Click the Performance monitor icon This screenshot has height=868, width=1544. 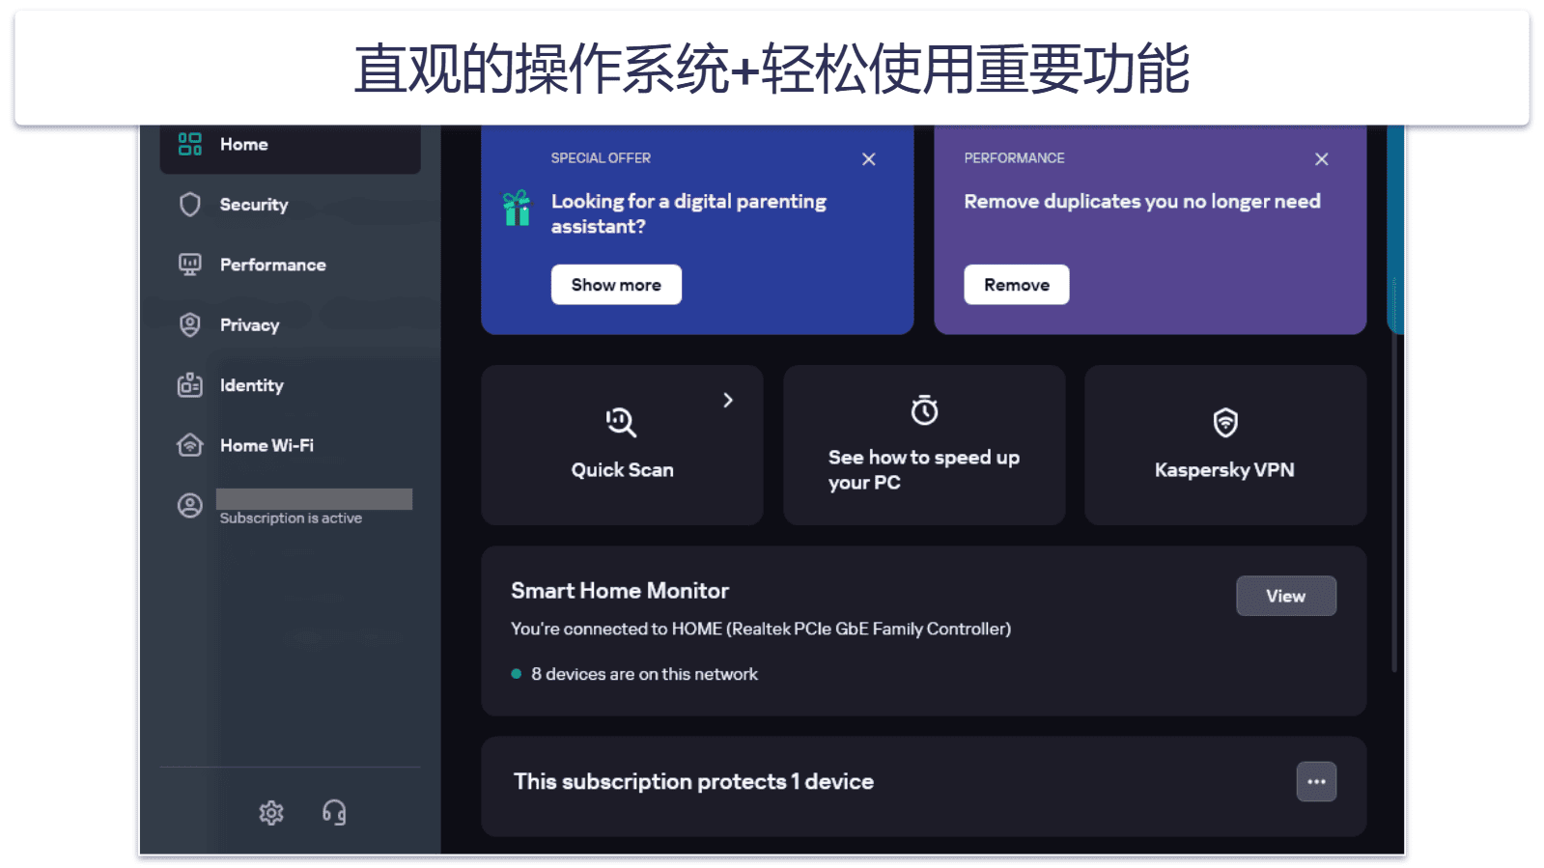(x=190, y=265)
